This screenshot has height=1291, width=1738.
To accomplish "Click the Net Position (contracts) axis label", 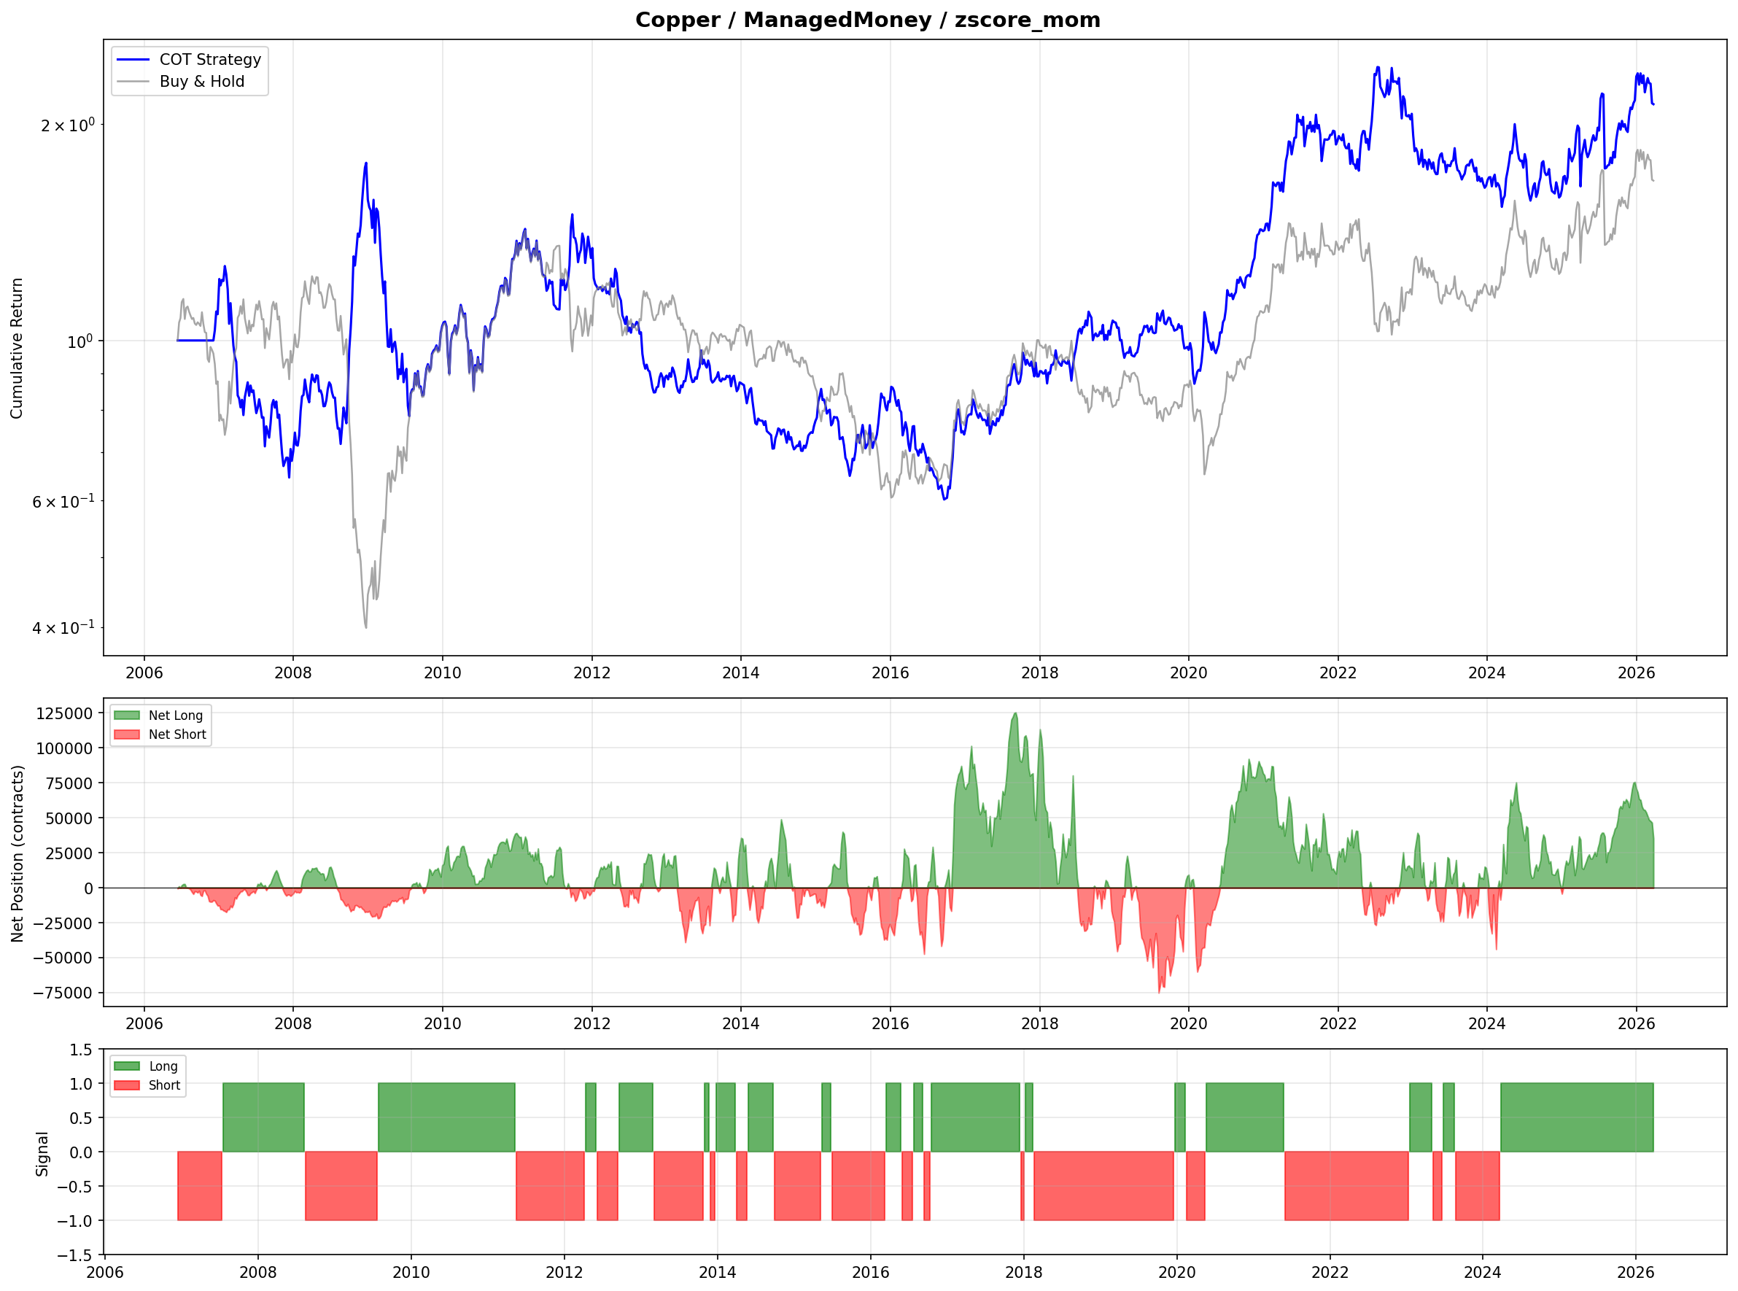I will click(18, 853).
